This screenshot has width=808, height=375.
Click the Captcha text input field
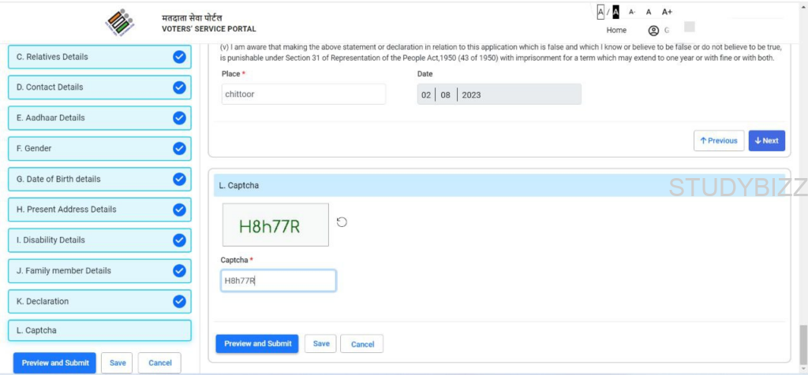[x=278, y=280]
